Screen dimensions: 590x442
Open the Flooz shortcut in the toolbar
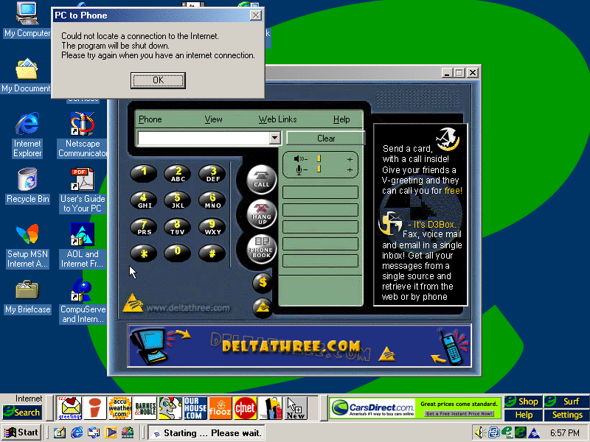coord(221,407)
